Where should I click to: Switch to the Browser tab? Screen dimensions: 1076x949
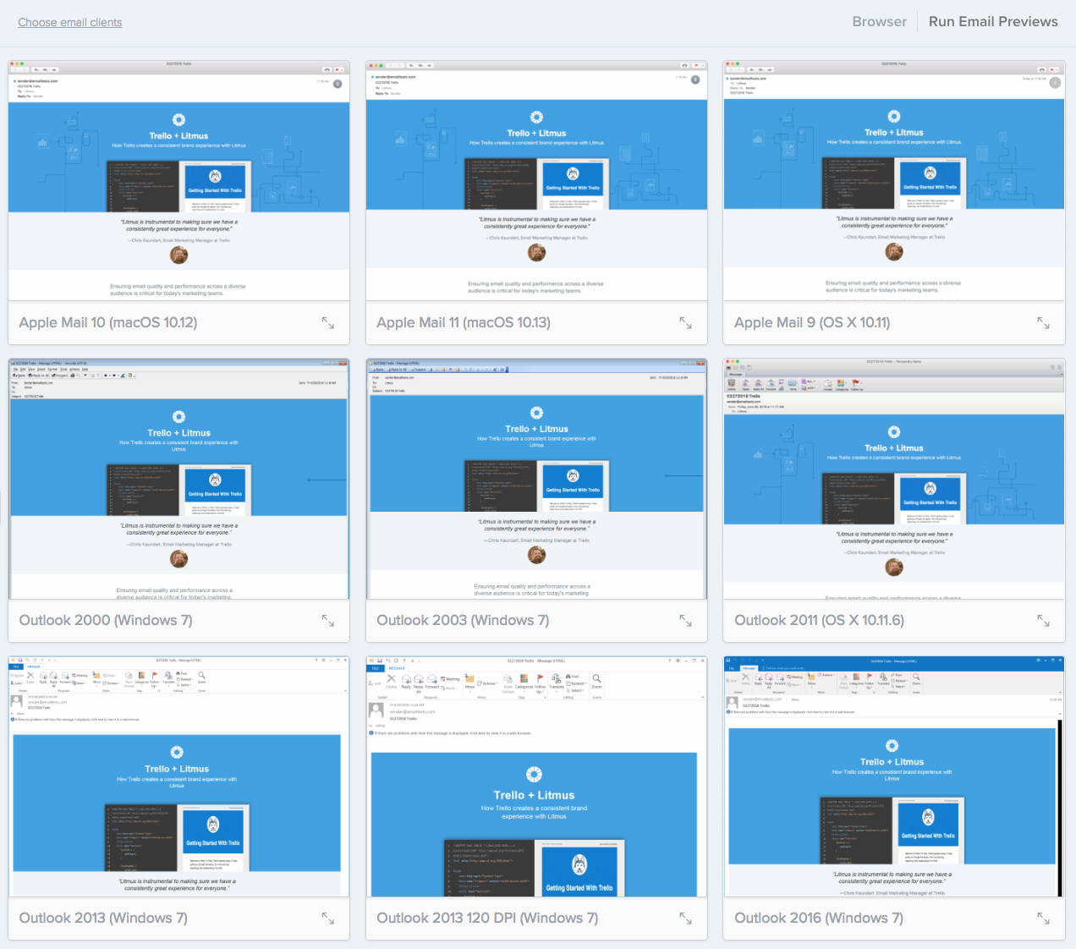point(879,22)
